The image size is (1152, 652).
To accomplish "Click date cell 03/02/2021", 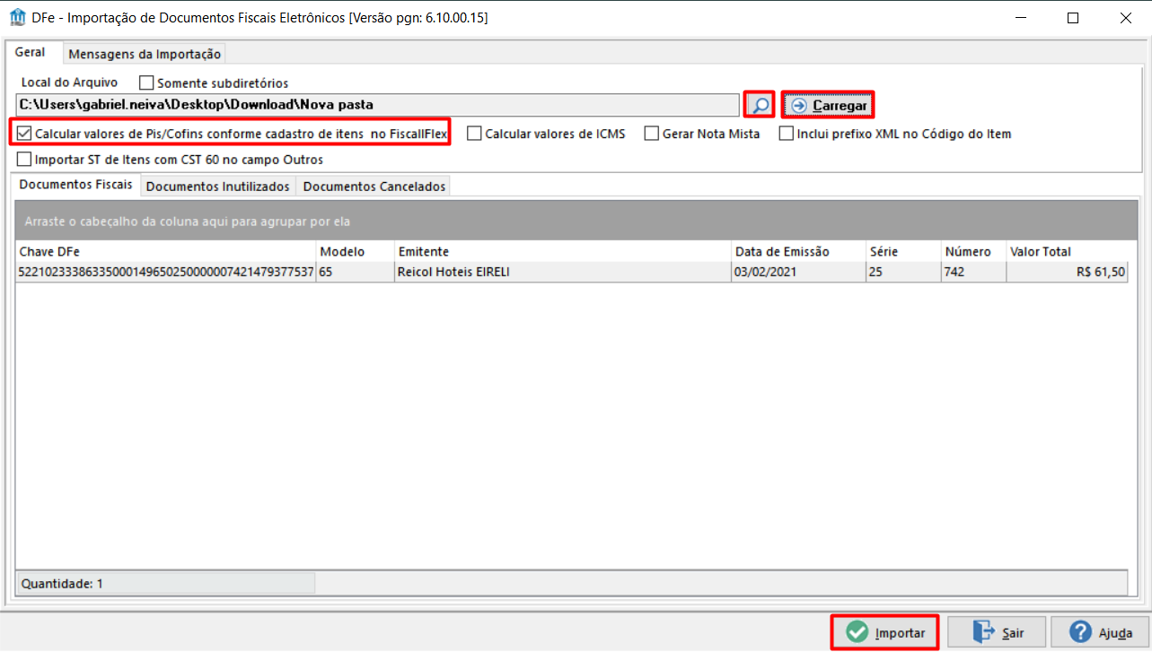I will point(798,272).
